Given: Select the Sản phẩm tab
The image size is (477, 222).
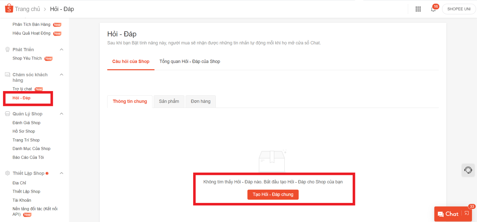Looking at the screenshot, I should tap(169, 101).
